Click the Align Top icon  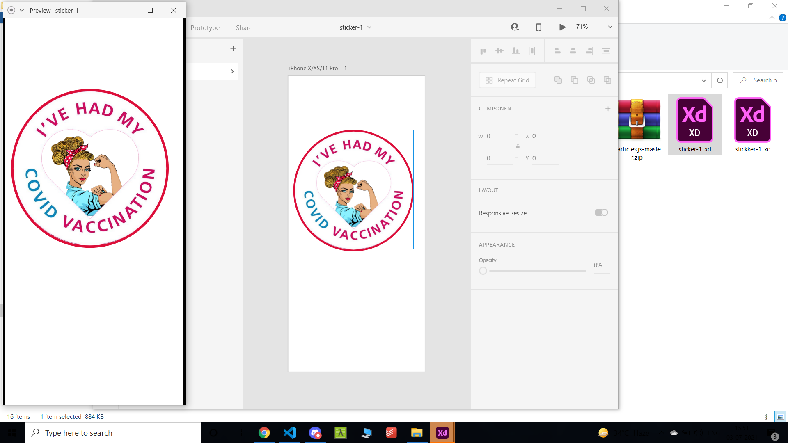click(x=483, y=51)
